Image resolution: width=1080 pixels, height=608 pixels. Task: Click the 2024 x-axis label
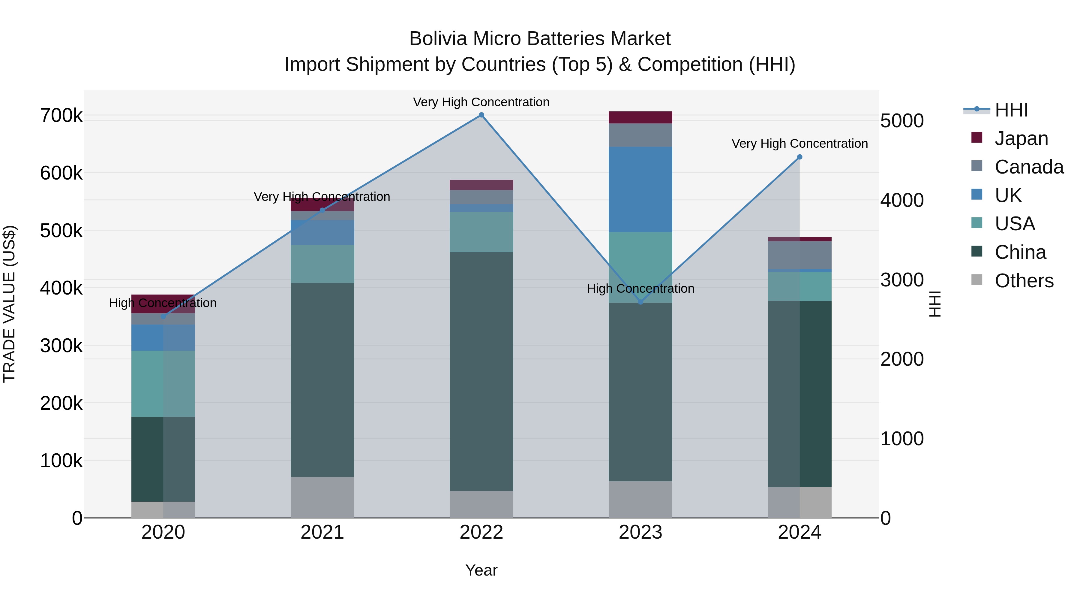tap(799, 532)
